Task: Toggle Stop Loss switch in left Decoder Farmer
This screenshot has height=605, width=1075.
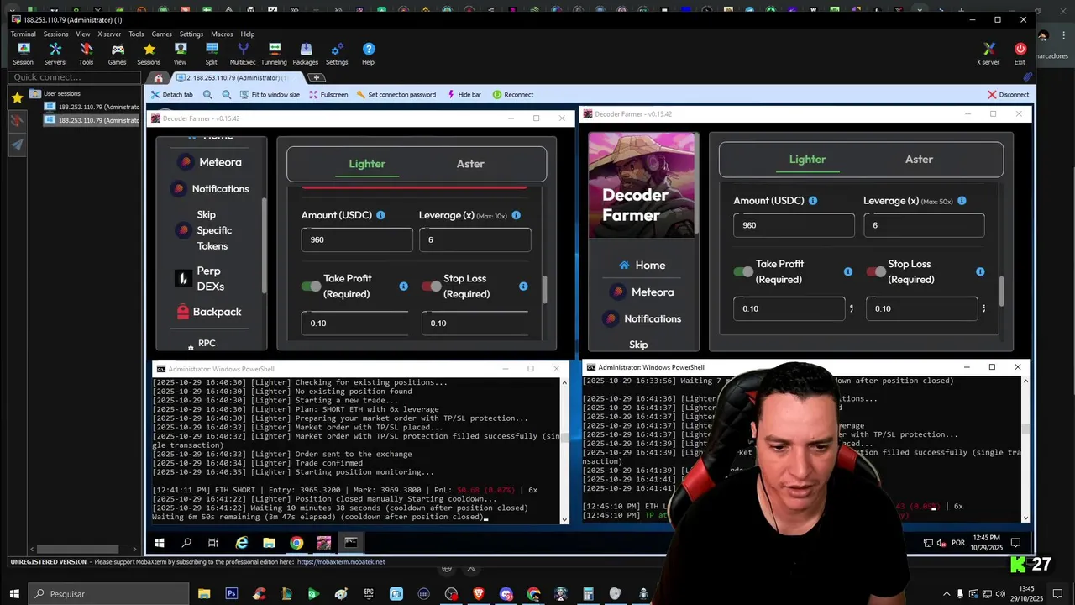Action: click(x=432, y=287)
